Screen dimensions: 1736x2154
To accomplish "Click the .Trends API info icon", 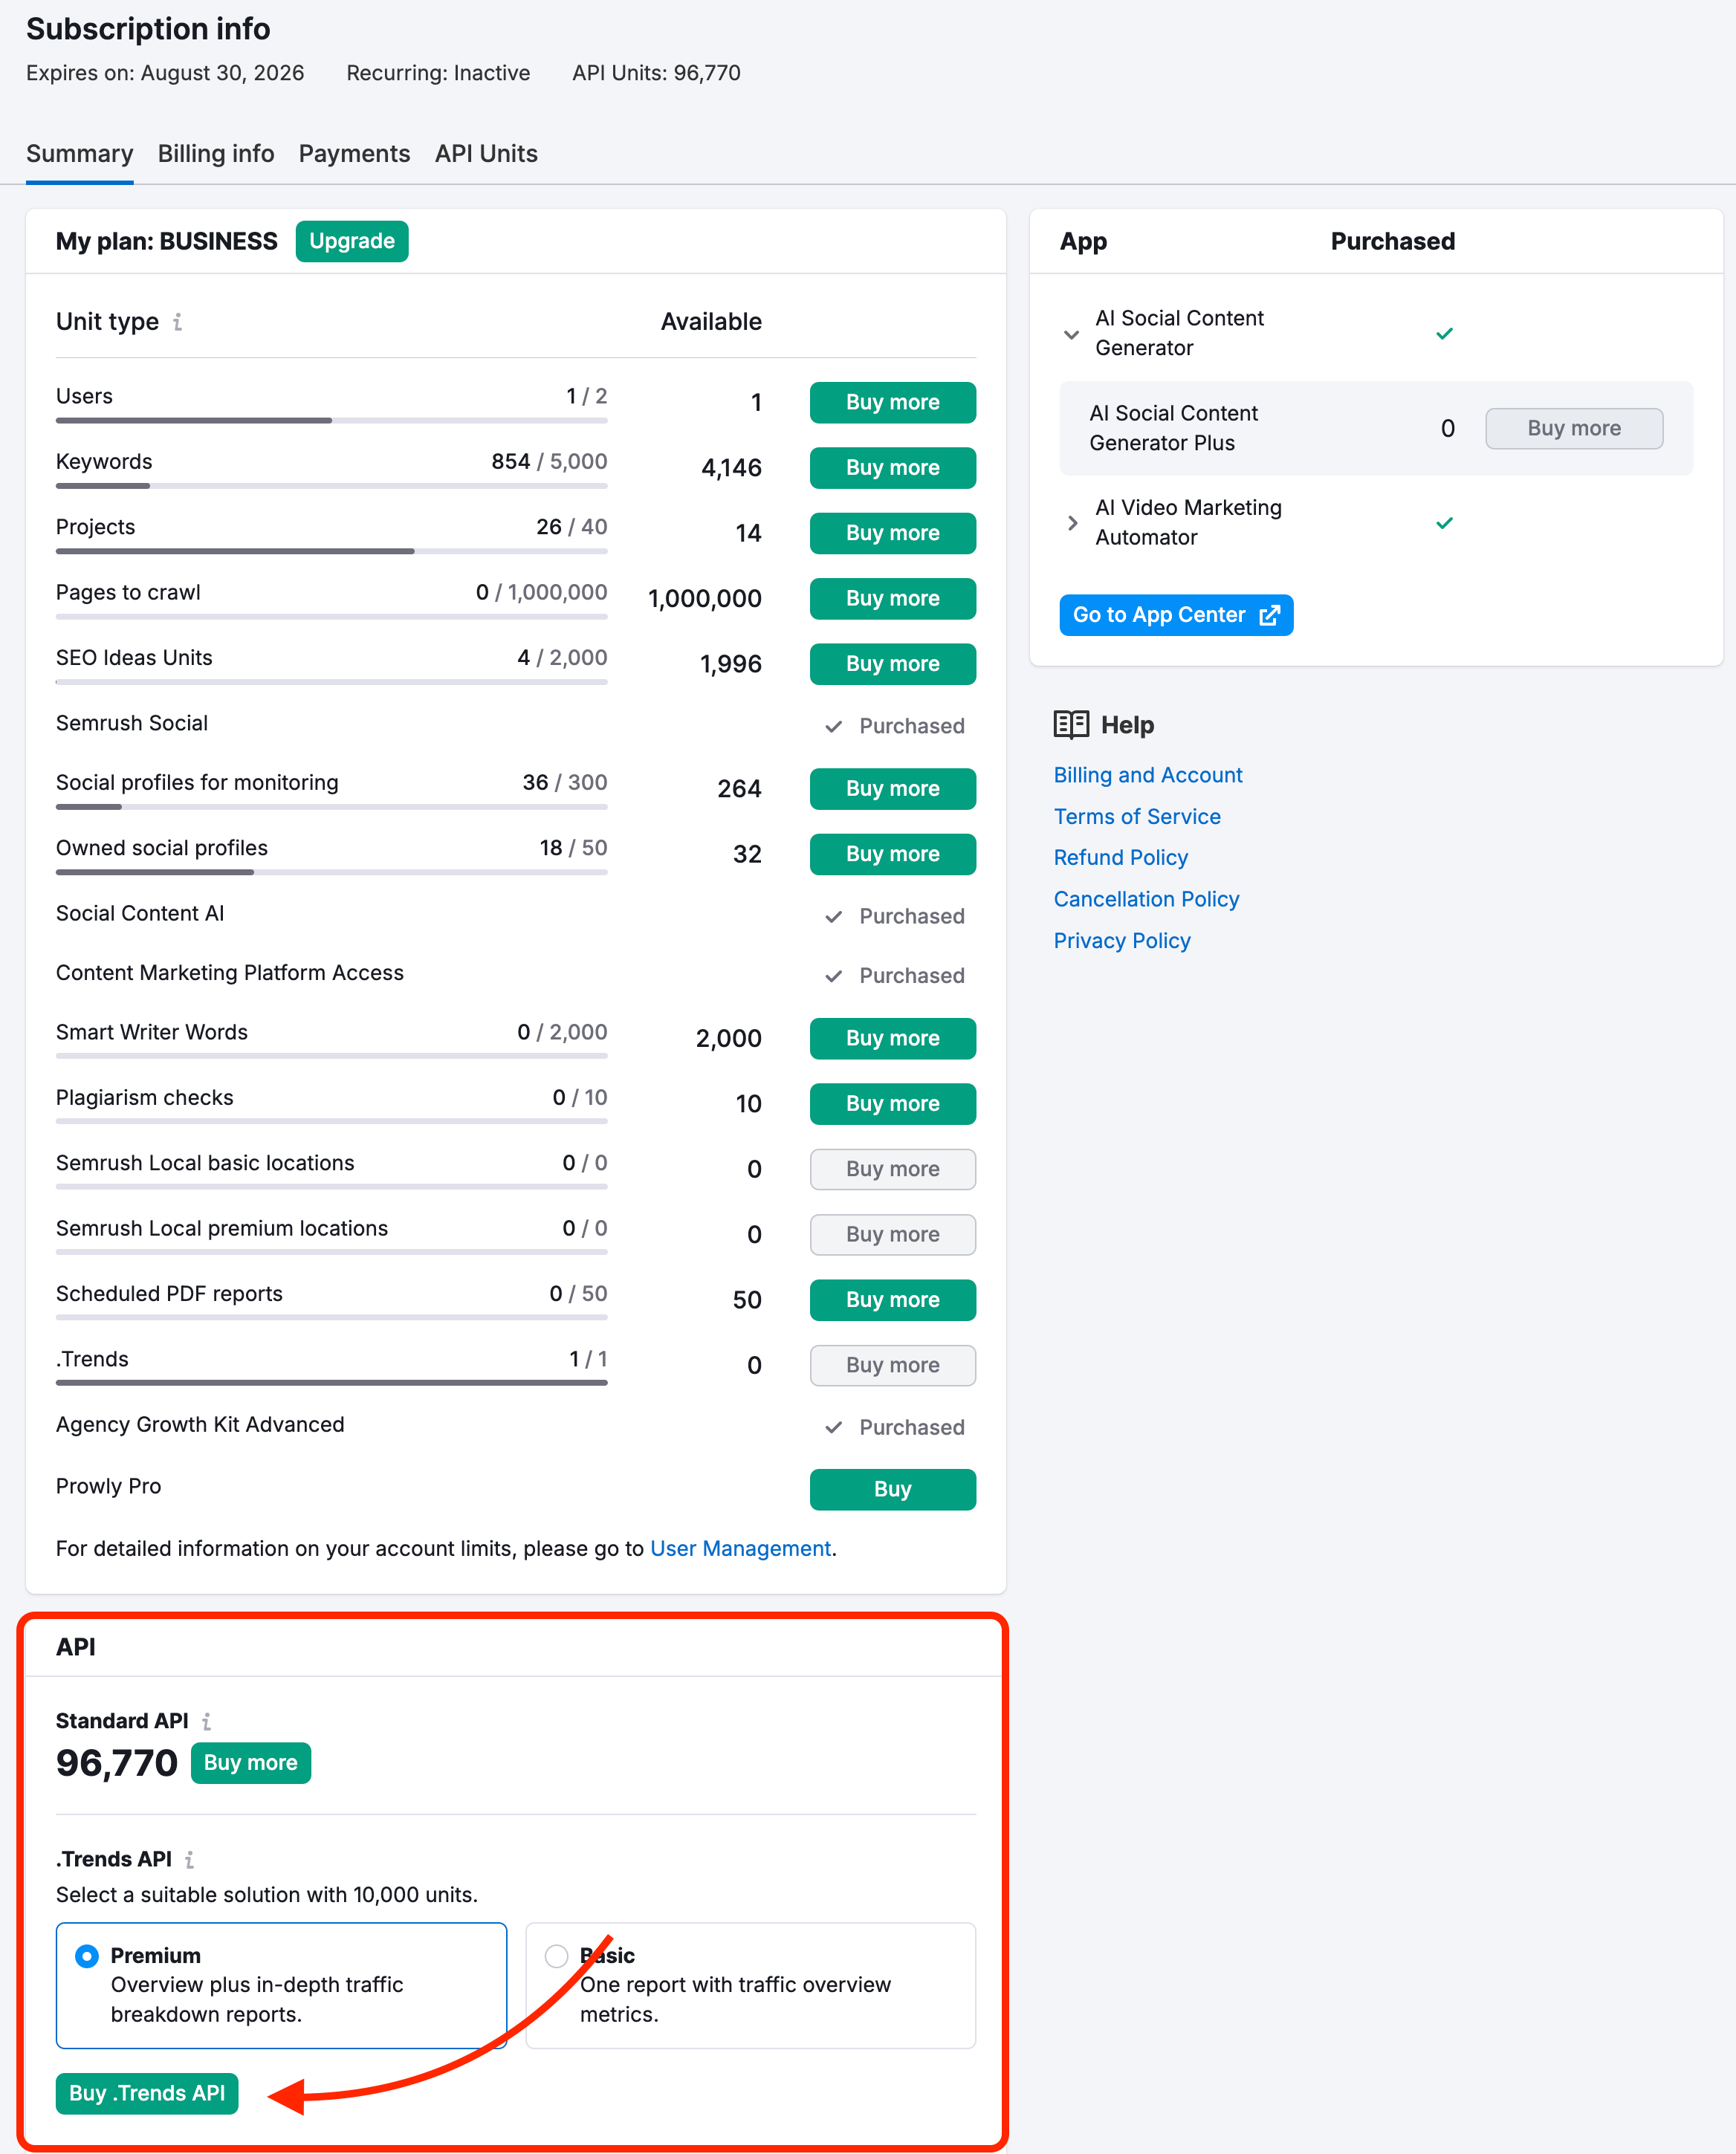I will click(x=189, y=1859).
